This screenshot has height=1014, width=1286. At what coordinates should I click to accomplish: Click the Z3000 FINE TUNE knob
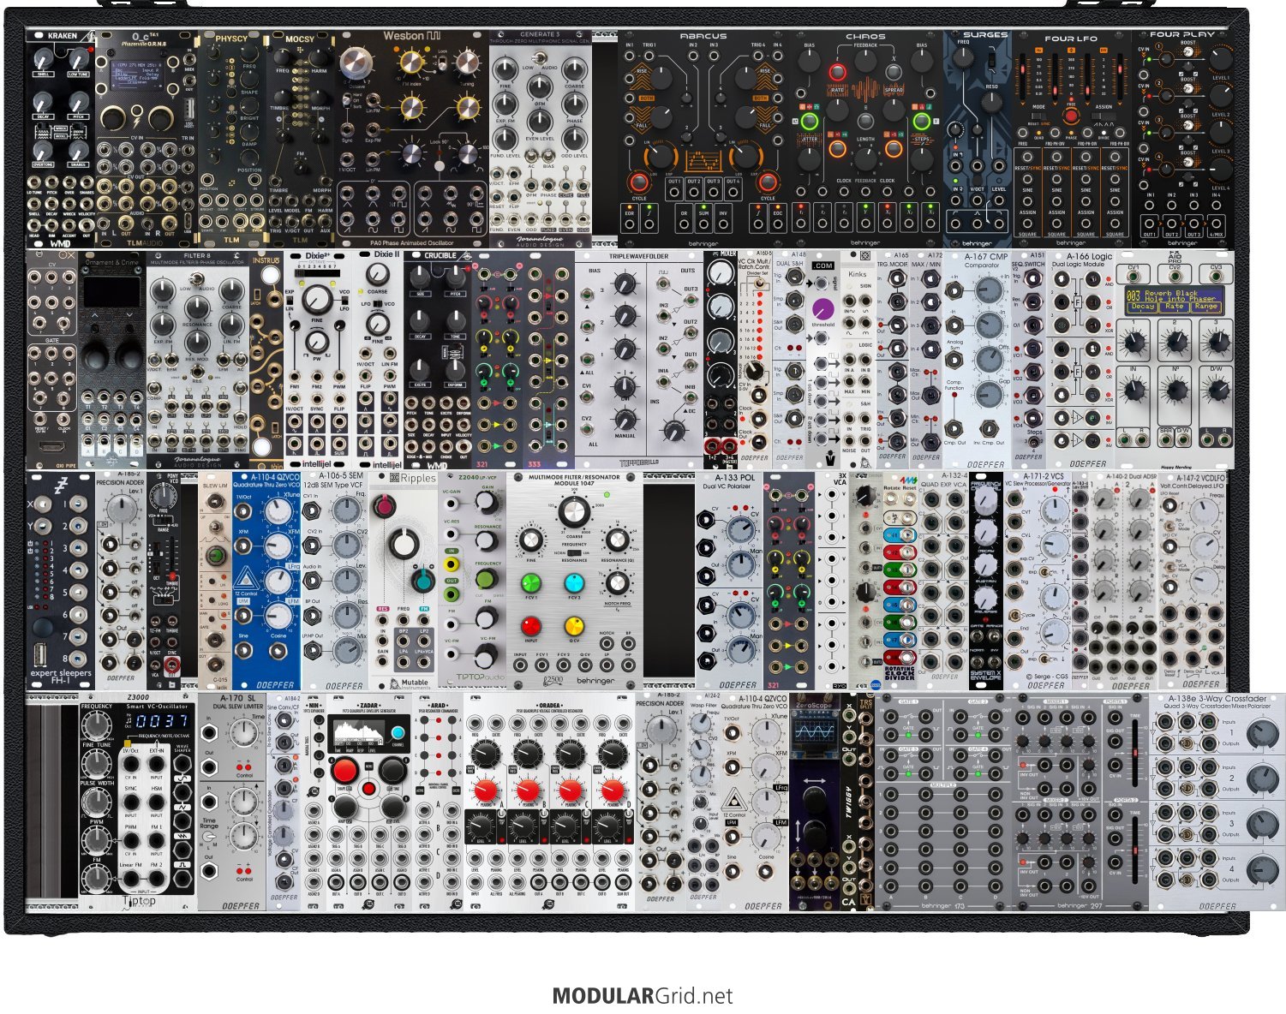click(96, 764)
